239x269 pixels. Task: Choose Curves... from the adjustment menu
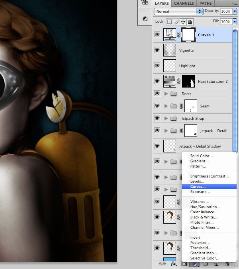(x=209, y=187)
